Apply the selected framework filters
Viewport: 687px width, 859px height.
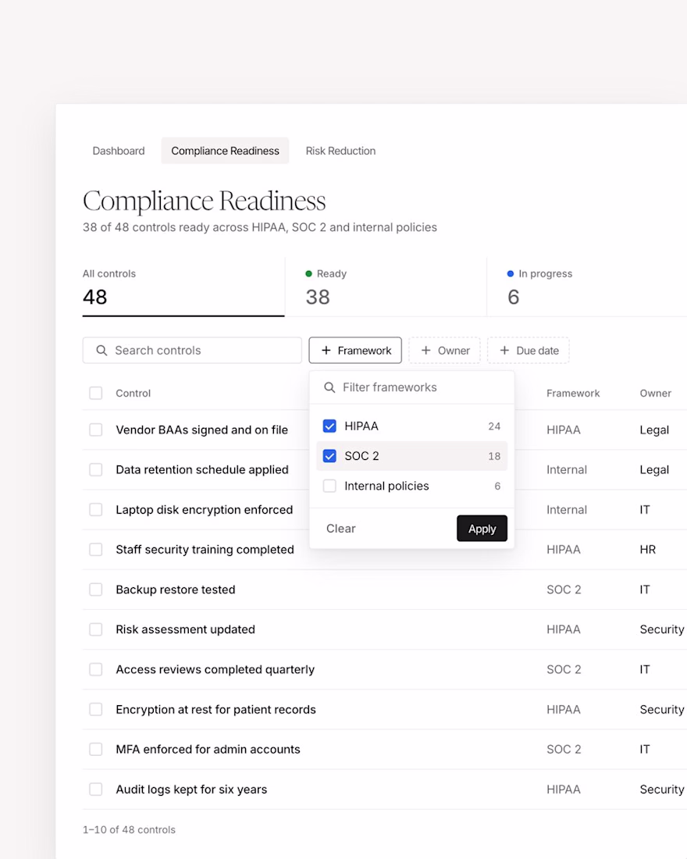pos(482,528)
